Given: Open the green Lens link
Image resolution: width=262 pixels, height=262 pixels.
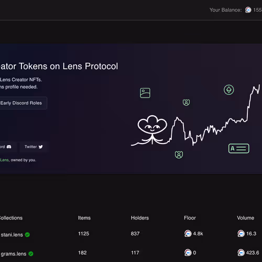Looking at the screenshot, I should pos(4,160).
